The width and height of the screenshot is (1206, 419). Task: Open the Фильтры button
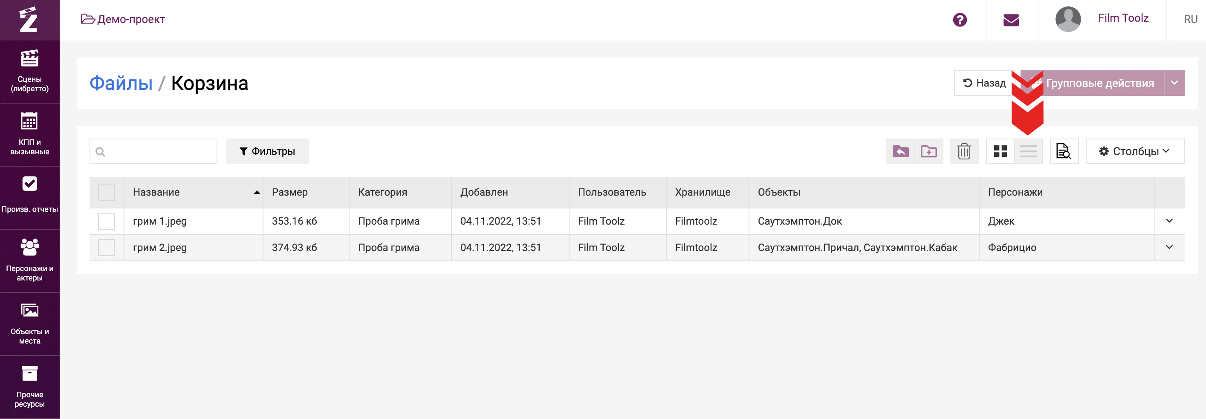click(x=267, y=151)
